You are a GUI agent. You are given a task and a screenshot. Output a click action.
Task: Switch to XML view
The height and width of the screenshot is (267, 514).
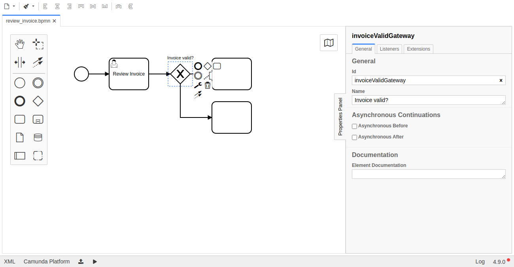pyautogui.click(x=9, y=261)
